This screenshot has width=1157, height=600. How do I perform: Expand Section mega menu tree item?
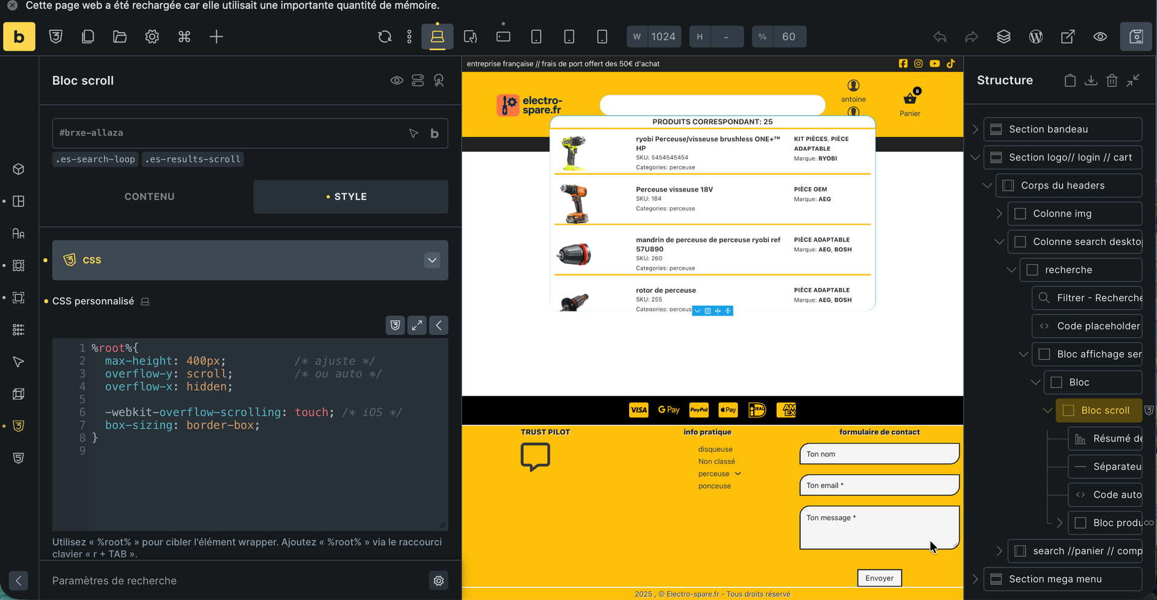(975, 579)
